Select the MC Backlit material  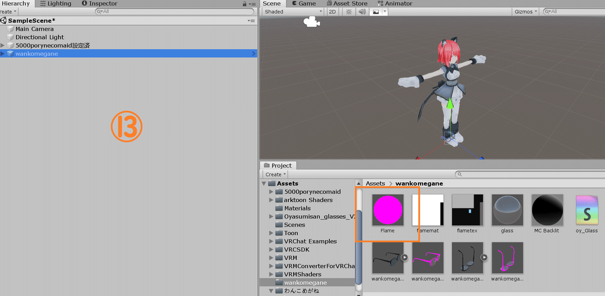click(547, 210)
